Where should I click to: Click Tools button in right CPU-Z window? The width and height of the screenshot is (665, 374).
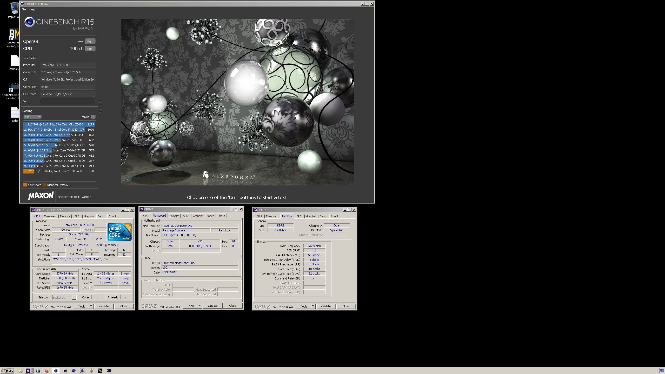coord(304,306)
